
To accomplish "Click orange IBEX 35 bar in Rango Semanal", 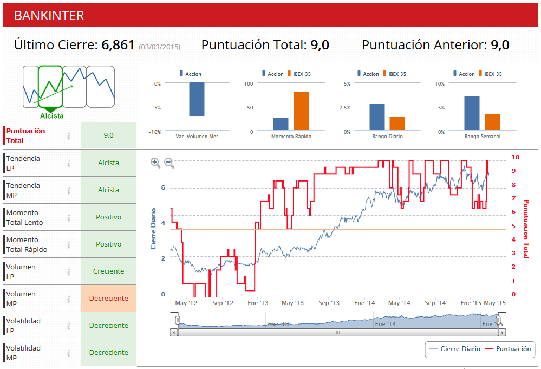I will (x=492, y=122).
